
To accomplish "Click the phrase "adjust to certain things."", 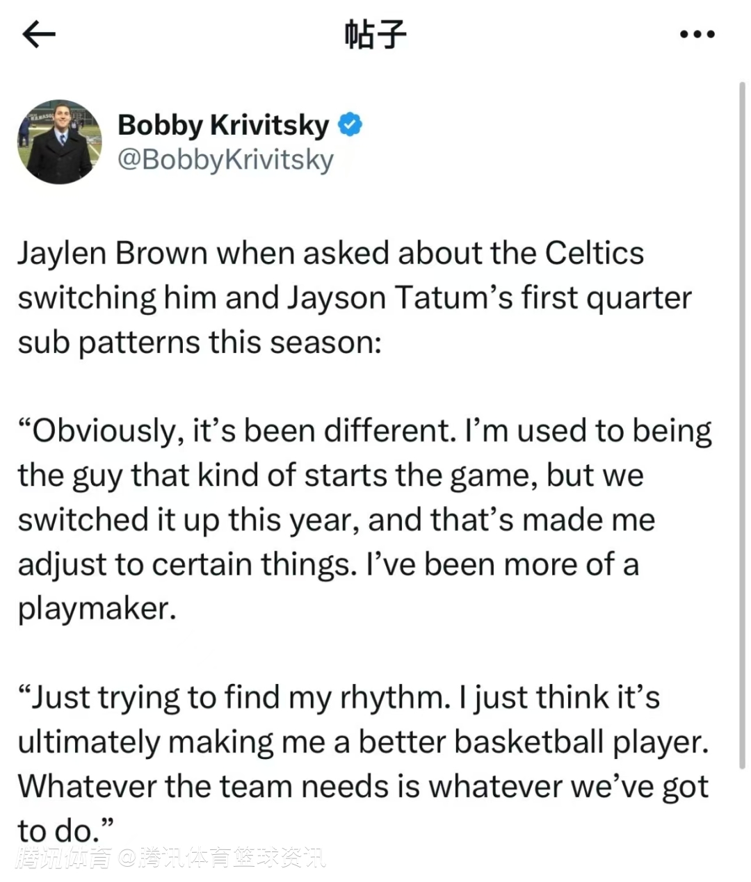I will 186,564.
